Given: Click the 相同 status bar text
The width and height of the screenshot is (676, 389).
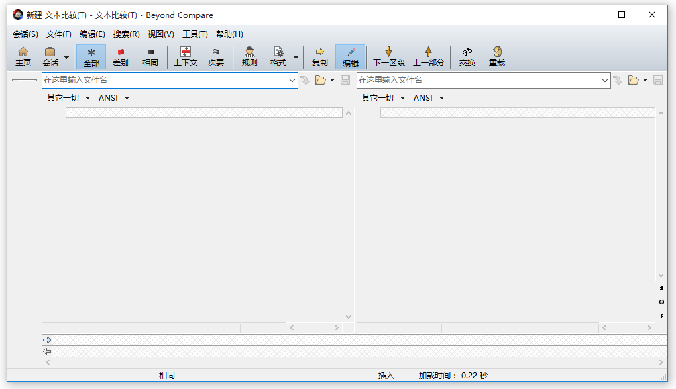Looking at the screenshot, I should pos(167,375).
